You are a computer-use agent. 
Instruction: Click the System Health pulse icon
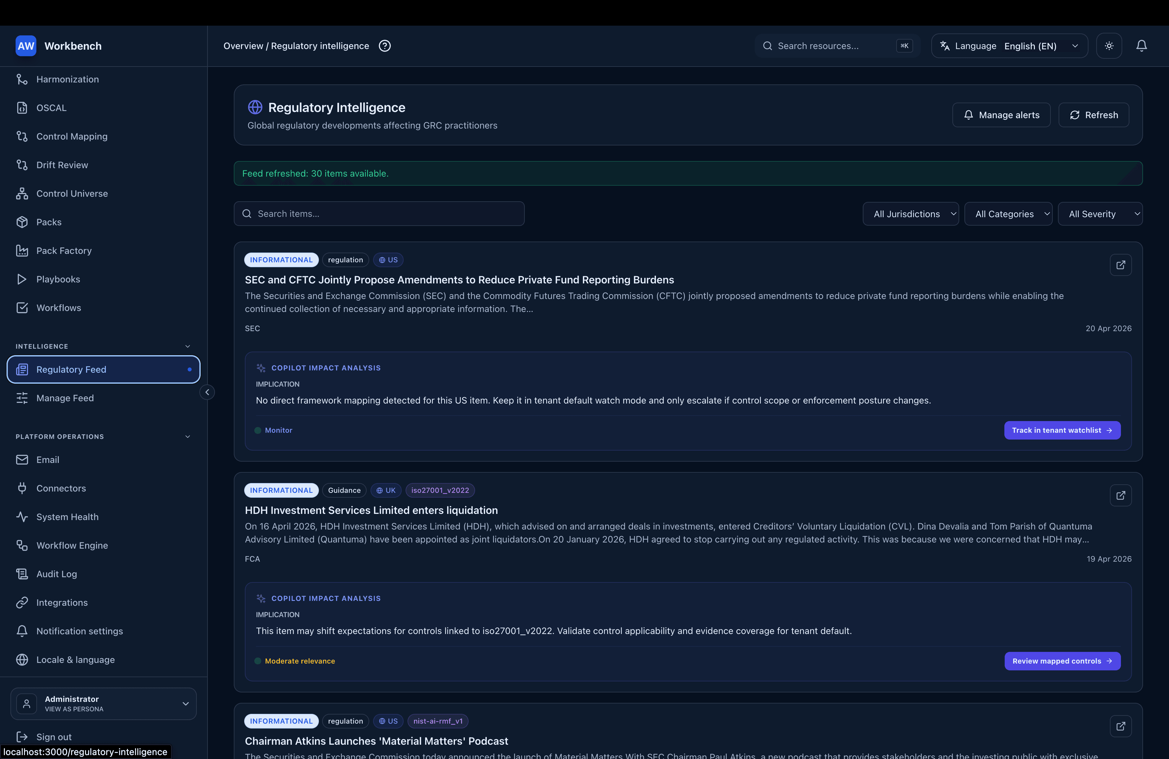[x=22, y=516]
